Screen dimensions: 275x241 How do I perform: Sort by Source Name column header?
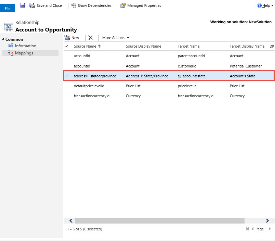[x=87, y=46]
